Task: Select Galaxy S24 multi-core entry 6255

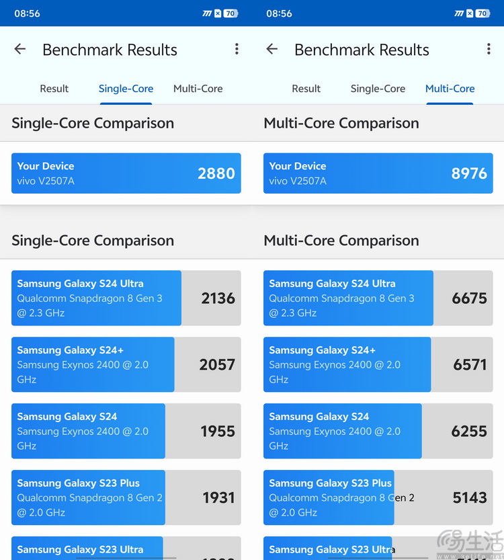Action: coord(378,431)
